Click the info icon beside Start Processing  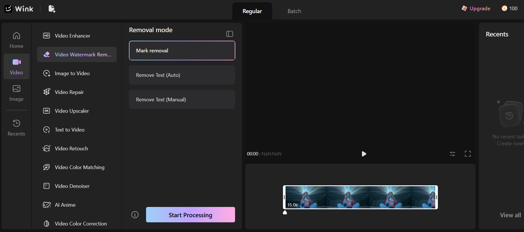(x=135, y=215)
